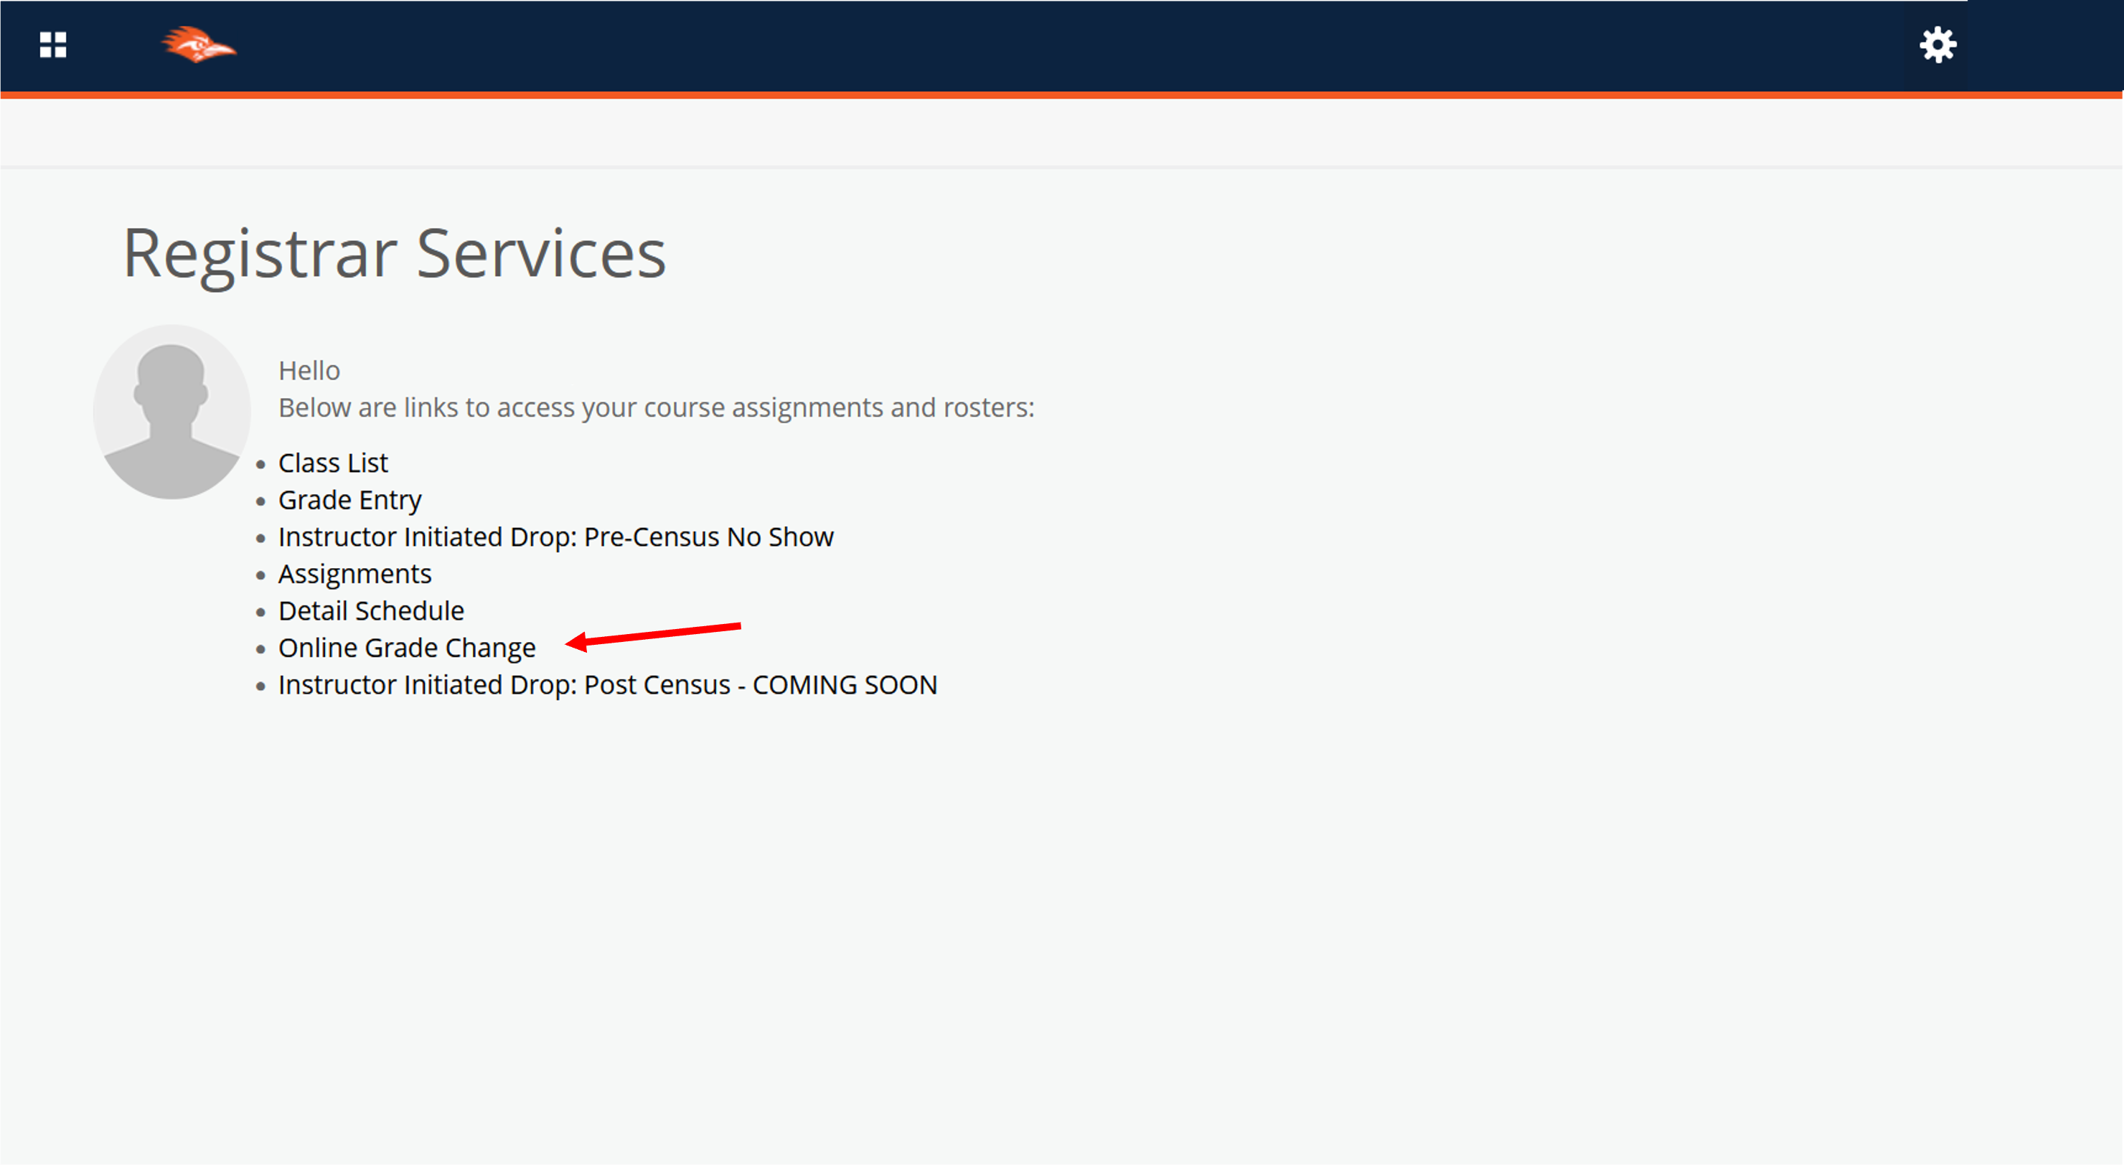Open the settings gear icon
2124x1167 pixels.
[1937, 44]
